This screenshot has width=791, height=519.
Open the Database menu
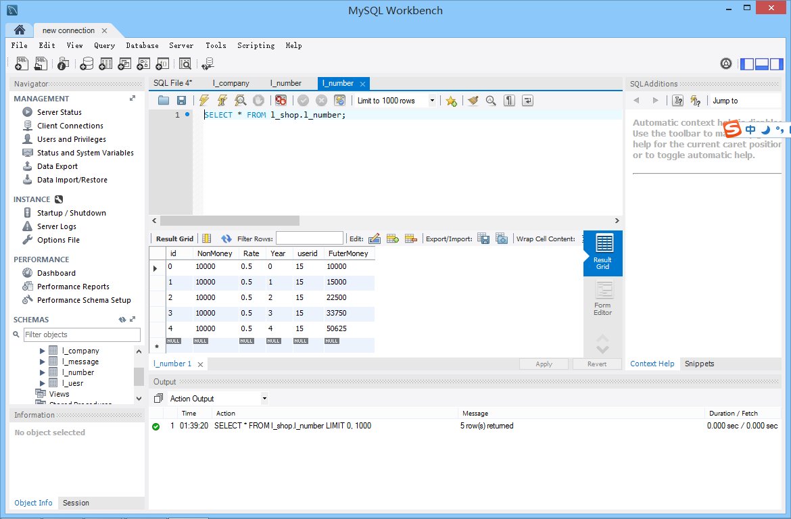coord(142,45)
